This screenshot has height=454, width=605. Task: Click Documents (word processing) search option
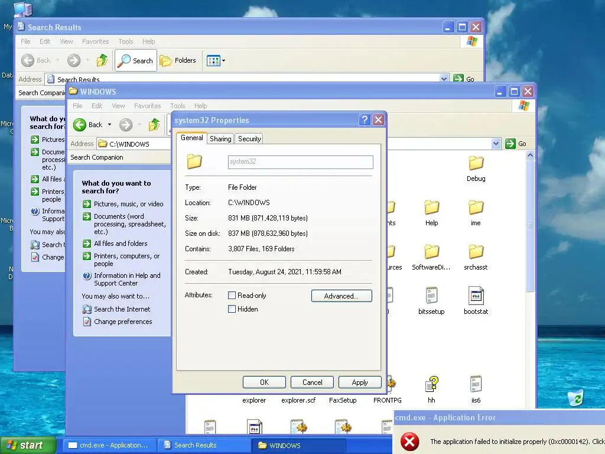point(129,224)
